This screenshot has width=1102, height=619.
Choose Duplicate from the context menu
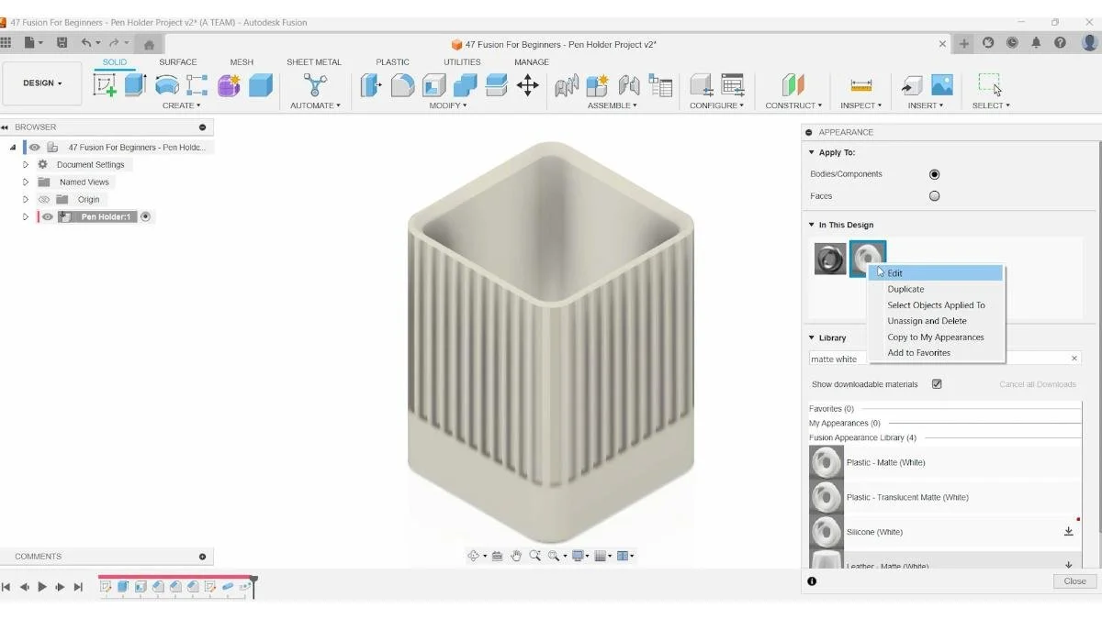906,289
